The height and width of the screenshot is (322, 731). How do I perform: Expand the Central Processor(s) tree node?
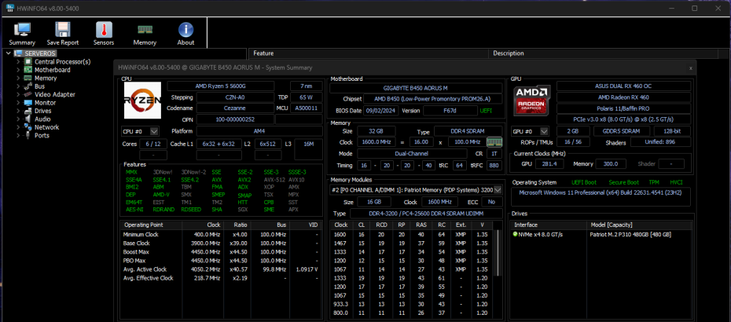coord(18,61)
